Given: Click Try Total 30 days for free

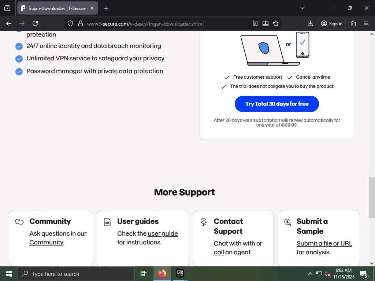Looking at the screenshot, I should coord(277,104).
